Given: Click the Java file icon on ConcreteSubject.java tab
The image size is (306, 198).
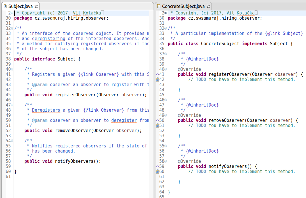Looking at the screenshot, I should tap(159, 6).
